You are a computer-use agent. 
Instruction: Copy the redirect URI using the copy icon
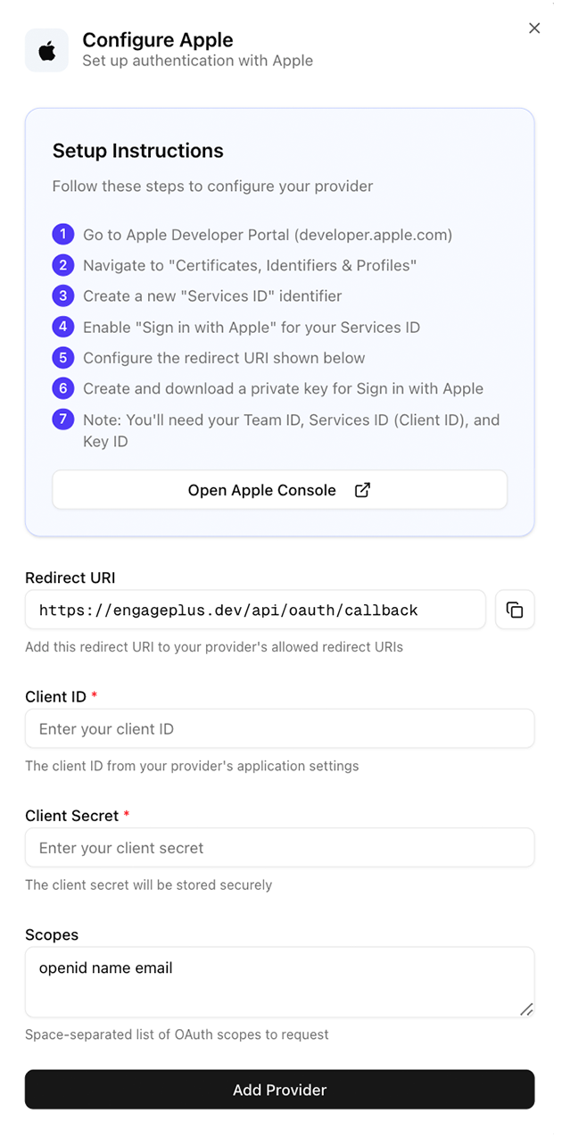pyautogui.click(x=516, y=610)
